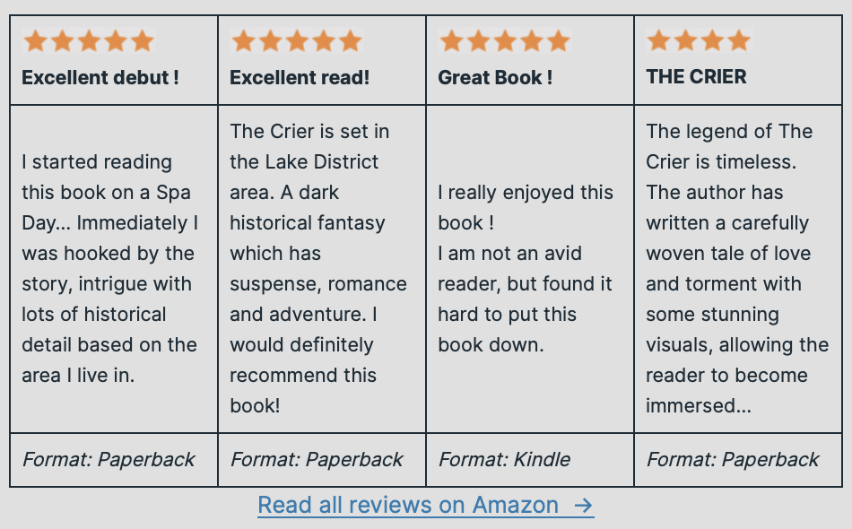The width and height of the screenshot is (852, 529).
Task: Click the four-star rating above THE CRIER
Action: [699, 41]
